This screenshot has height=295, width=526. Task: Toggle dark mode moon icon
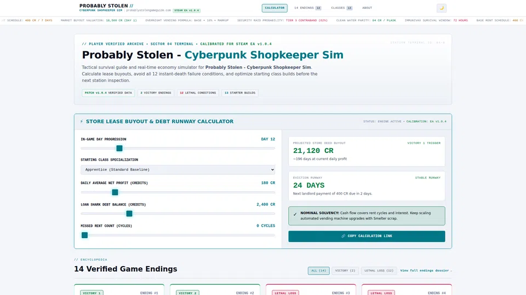click(442, 8)
